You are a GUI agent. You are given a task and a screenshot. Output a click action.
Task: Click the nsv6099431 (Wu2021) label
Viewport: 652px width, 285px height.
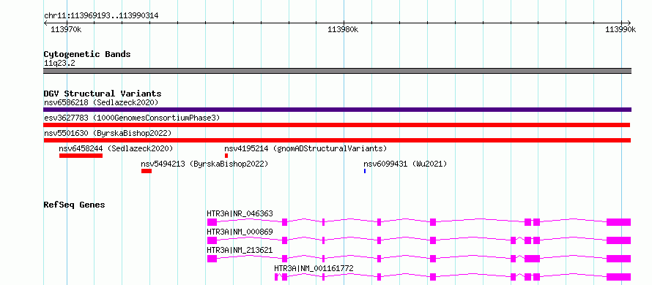[405, 164]
